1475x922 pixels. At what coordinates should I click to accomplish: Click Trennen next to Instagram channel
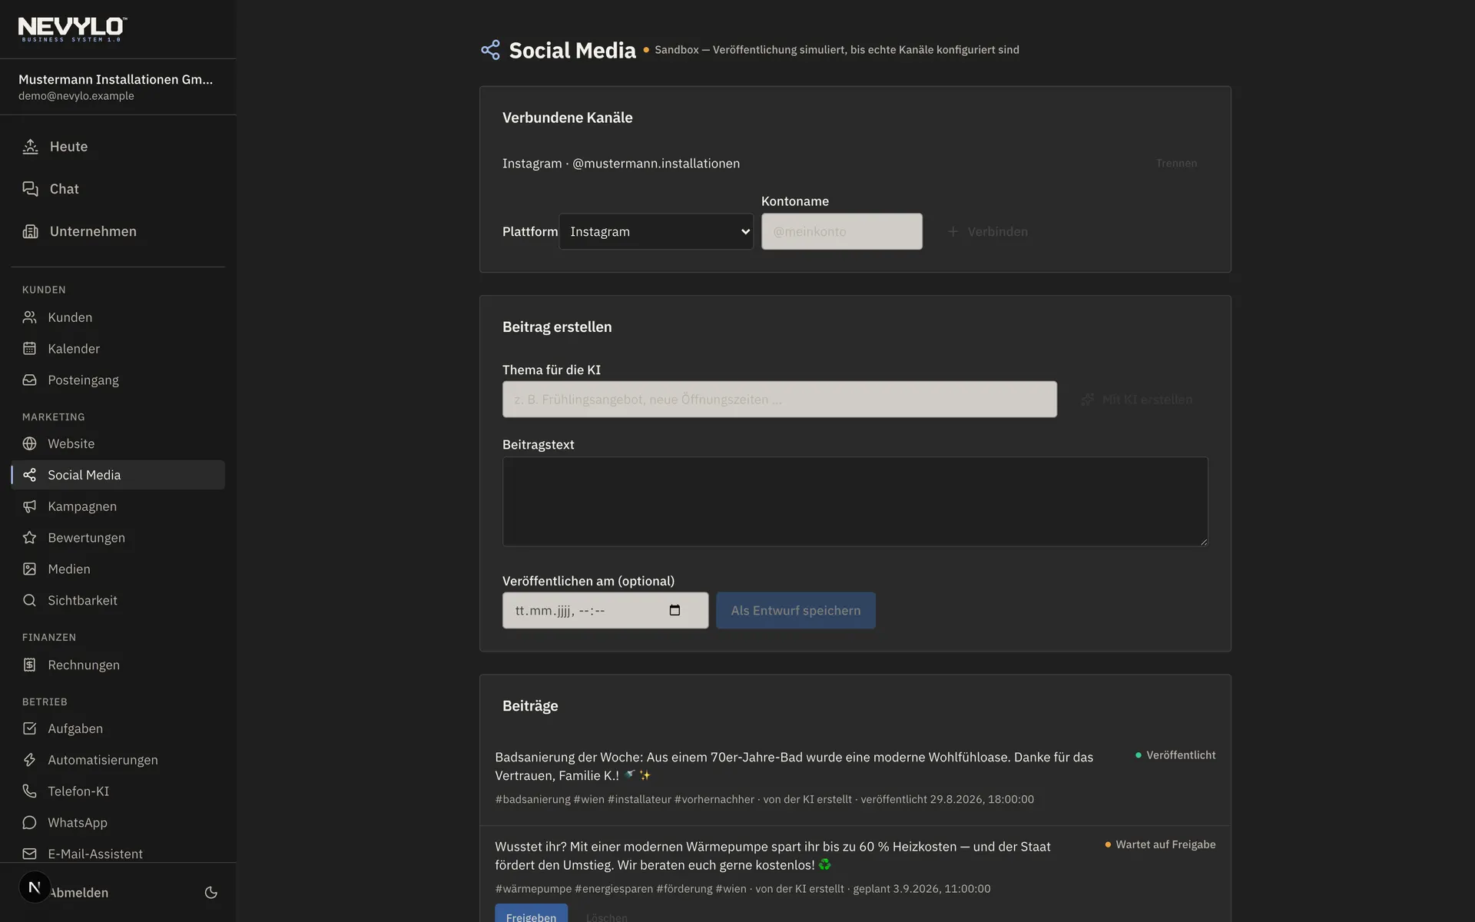click(1176, 164)
